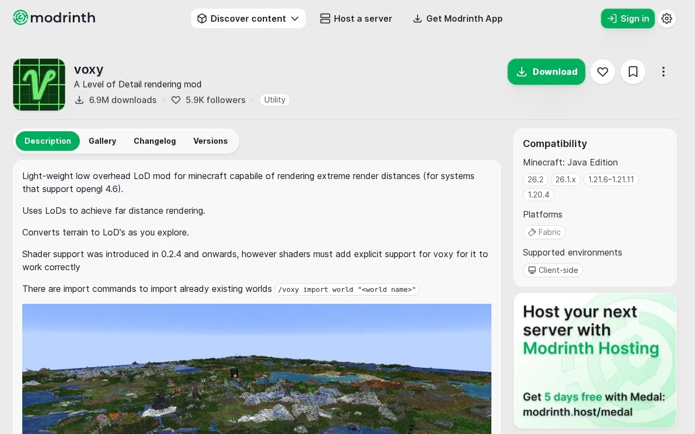695x434 pixels.
Task: Click "Uses LoDs to achieve far distance rendering."
Action: (x=113, y=210)
